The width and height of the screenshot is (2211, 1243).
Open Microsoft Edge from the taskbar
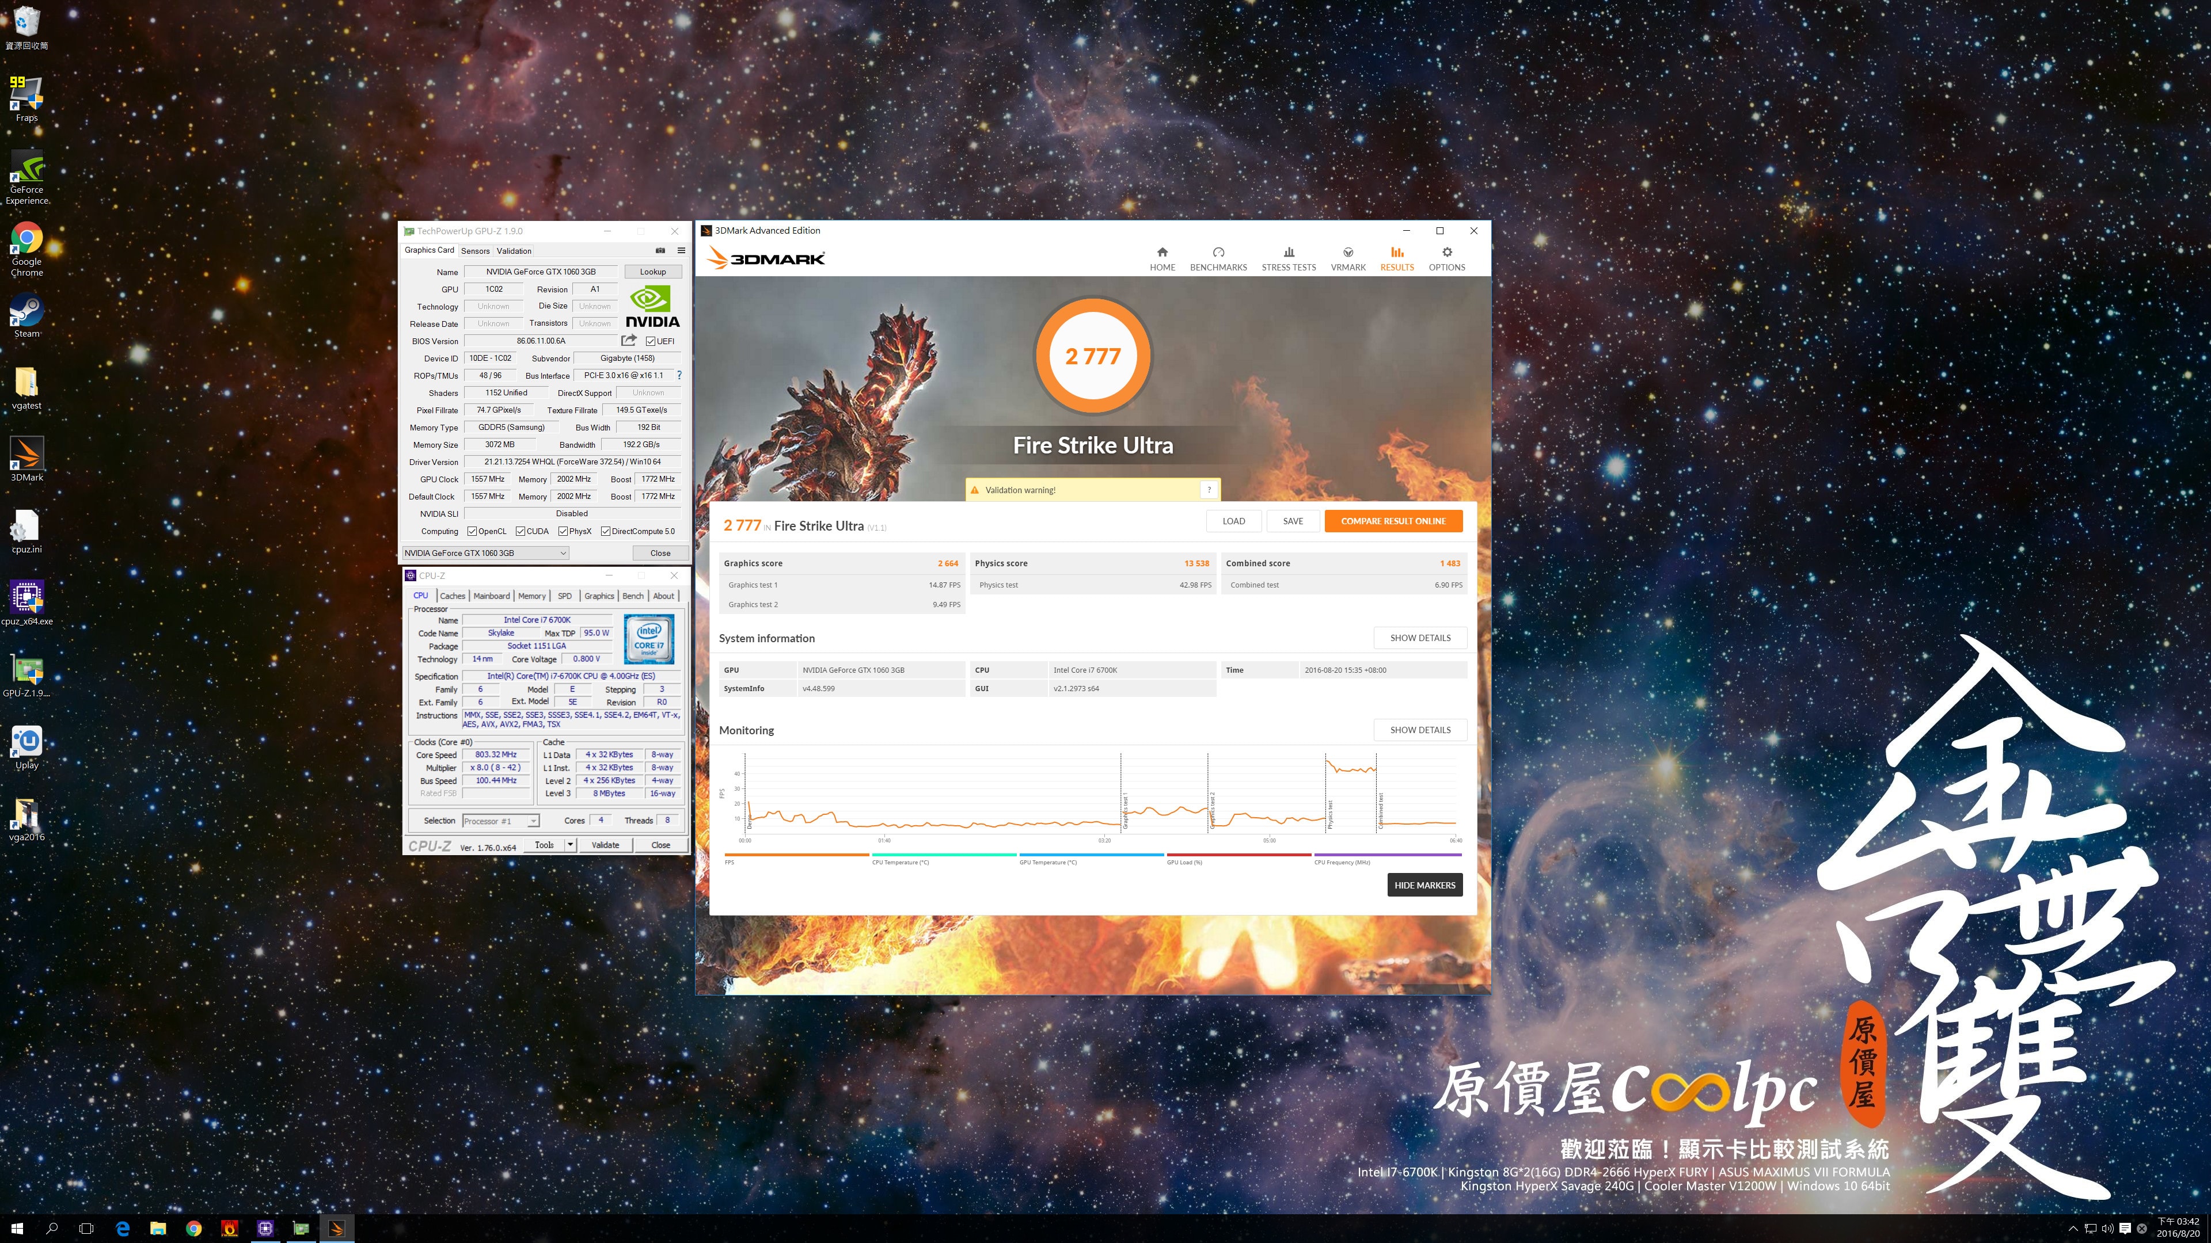tap(123, 1229)
